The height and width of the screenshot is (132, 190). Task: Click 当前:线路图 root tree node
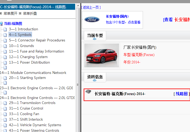coord(13,23)
